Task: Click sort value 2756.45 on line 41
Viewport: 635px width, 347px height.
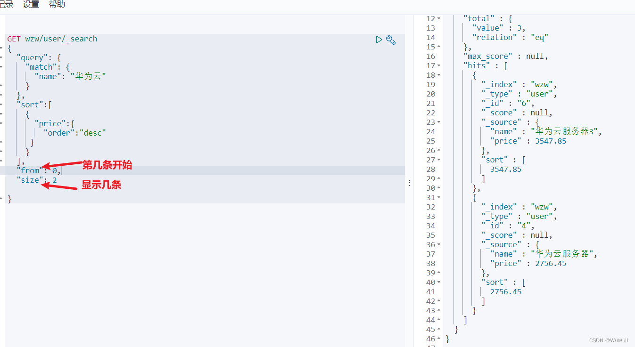Action: (x=506, y=292)
